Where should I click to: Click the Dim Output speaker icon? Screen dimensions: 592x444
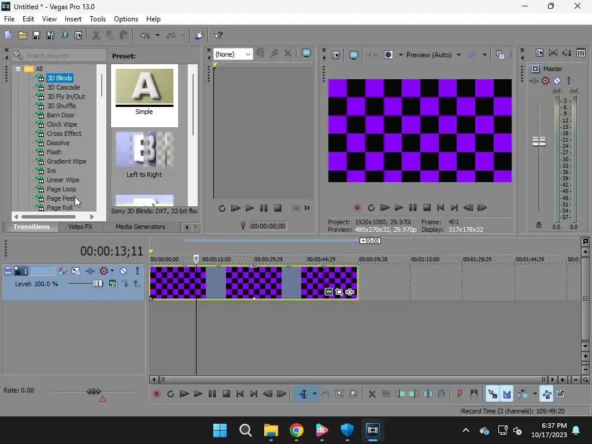[x=567, y=53]
